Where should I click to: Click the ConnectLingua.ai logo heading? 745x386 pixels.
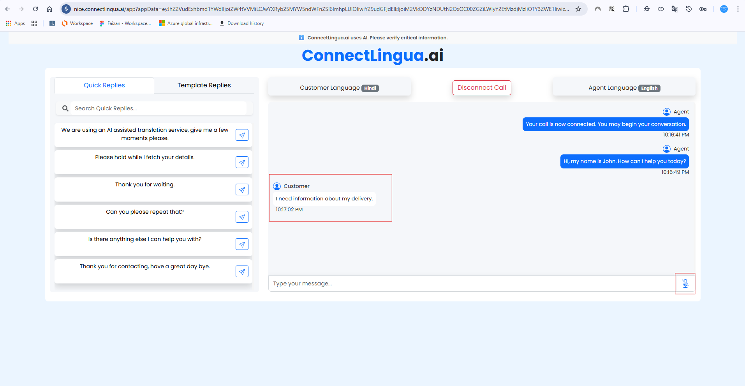tap(373, 55)
